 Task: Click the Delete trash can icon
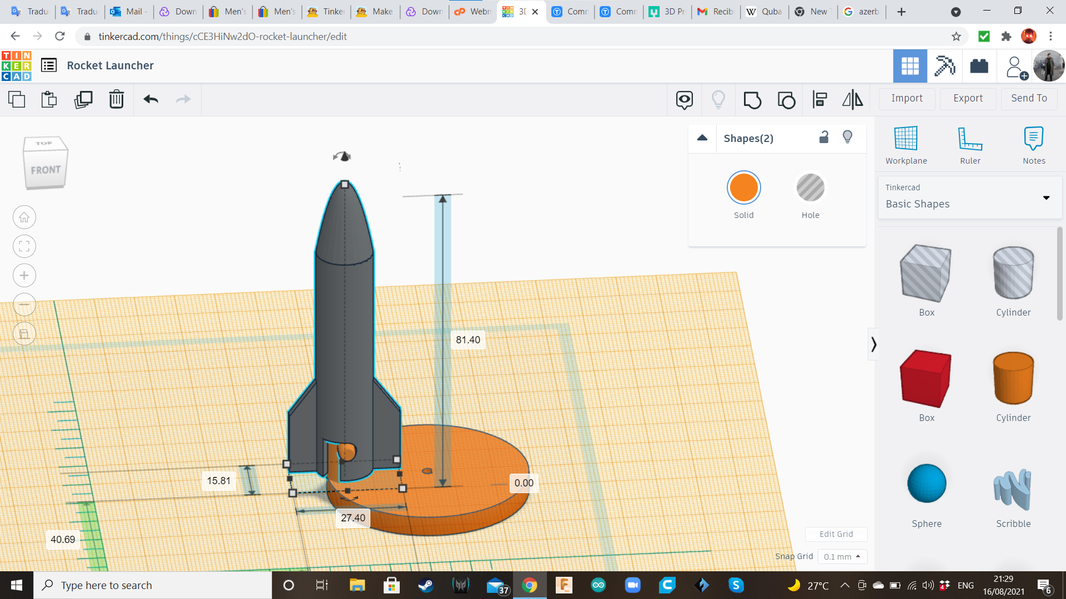tap(117, 99)
